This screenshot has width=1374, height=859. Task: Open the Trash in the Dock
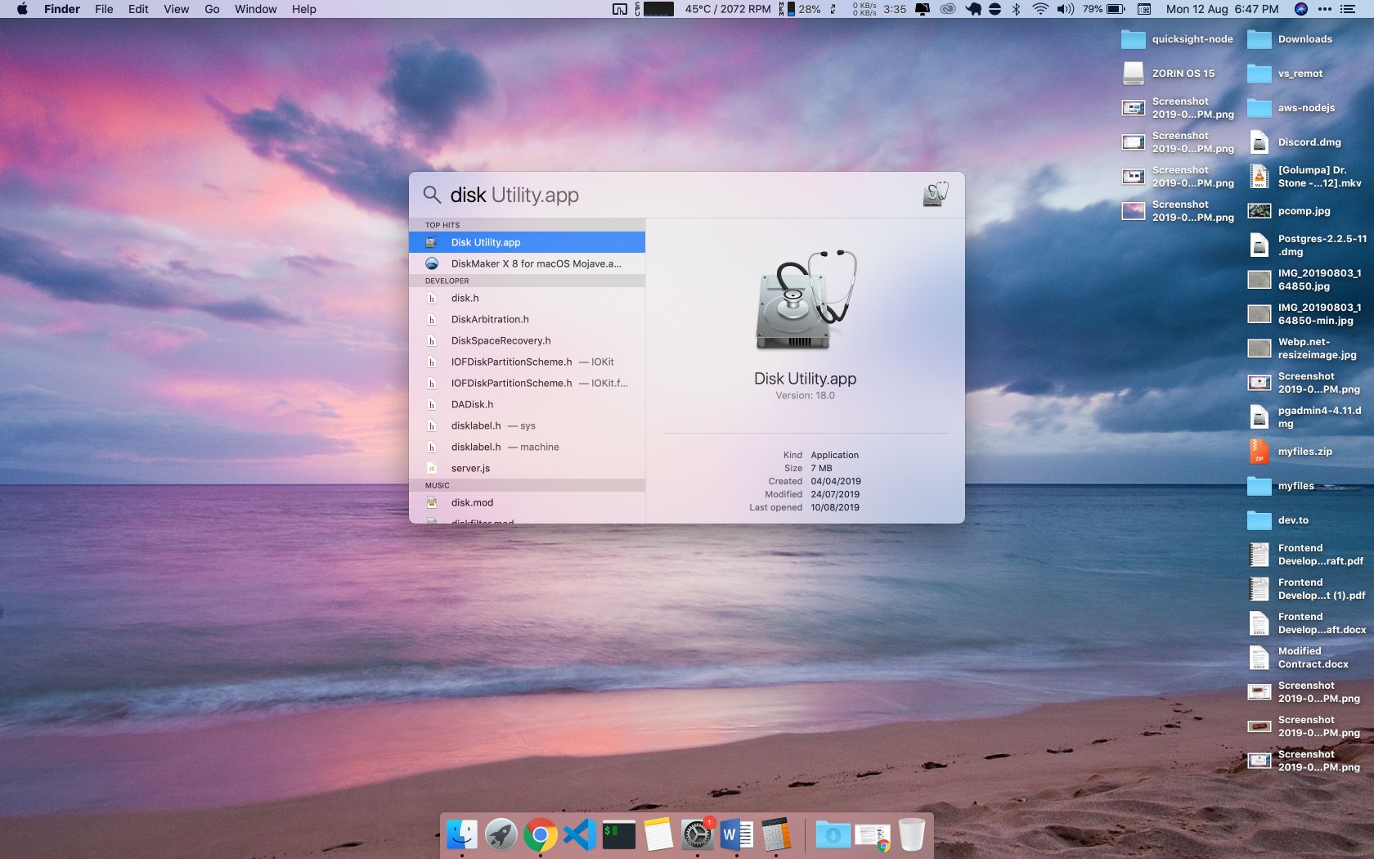coord(911,835)
